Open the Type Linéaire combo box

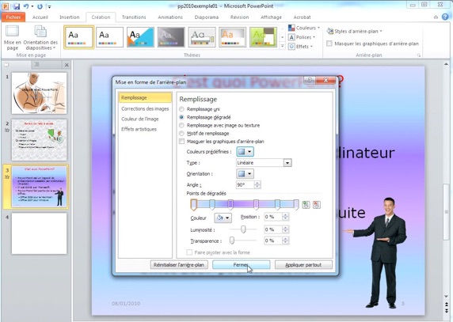[x=264, y=163]
